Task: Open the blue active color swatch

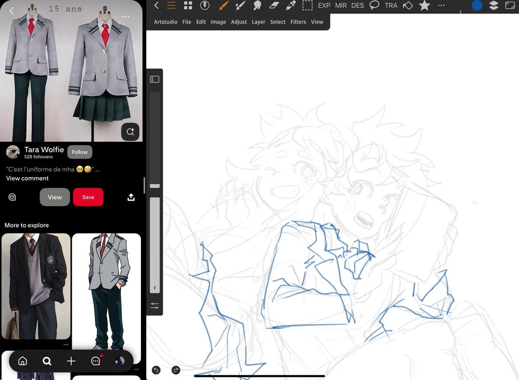Action: [x=477, y=6]
